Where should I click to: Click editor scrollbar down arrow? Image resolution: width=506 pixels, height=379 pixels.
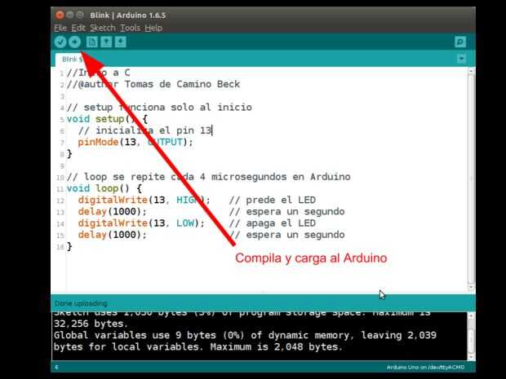click(471, 287)
